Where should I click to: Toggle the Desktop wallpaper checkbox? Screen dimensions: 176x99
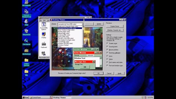(x=107, y=53)
